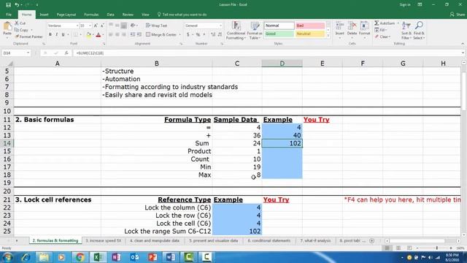Apply the yellow Fill Color bucket
Viewport: 467px width, 263px height.
[x=89, y=35]
